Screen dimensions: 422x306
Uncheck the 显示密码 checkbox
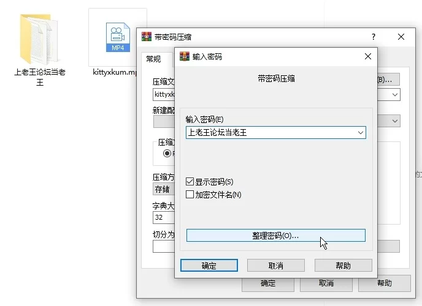click(x=190, y=182)
